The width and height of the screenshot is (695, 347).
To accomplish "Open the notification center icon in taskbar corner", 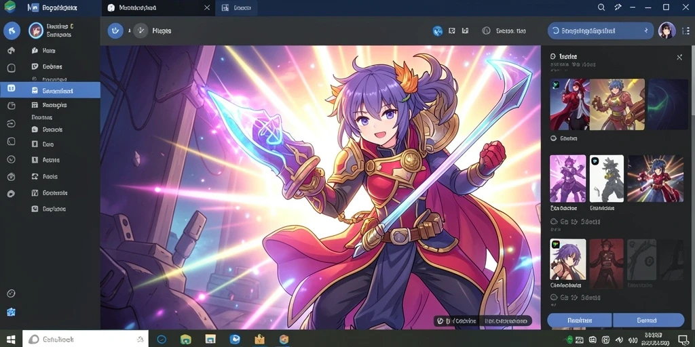I will [x=683, y=340].
